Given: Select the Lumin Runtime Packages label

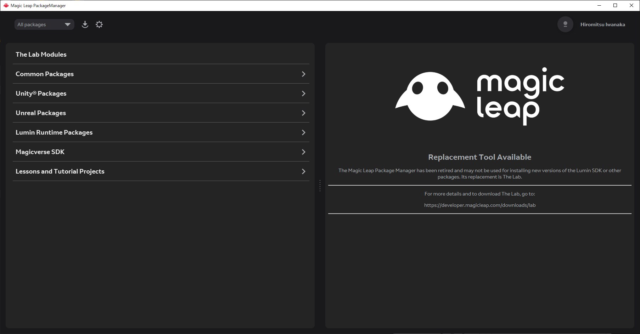Looking at the screenshot, I should tap(54, 132).
